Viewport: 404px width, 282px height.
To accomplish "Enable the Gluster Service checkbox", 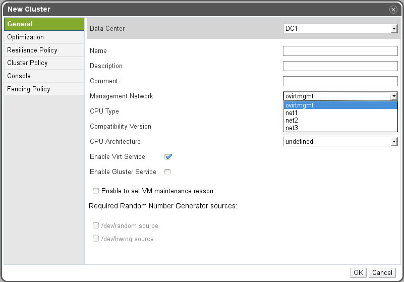I will pos(167,172).
